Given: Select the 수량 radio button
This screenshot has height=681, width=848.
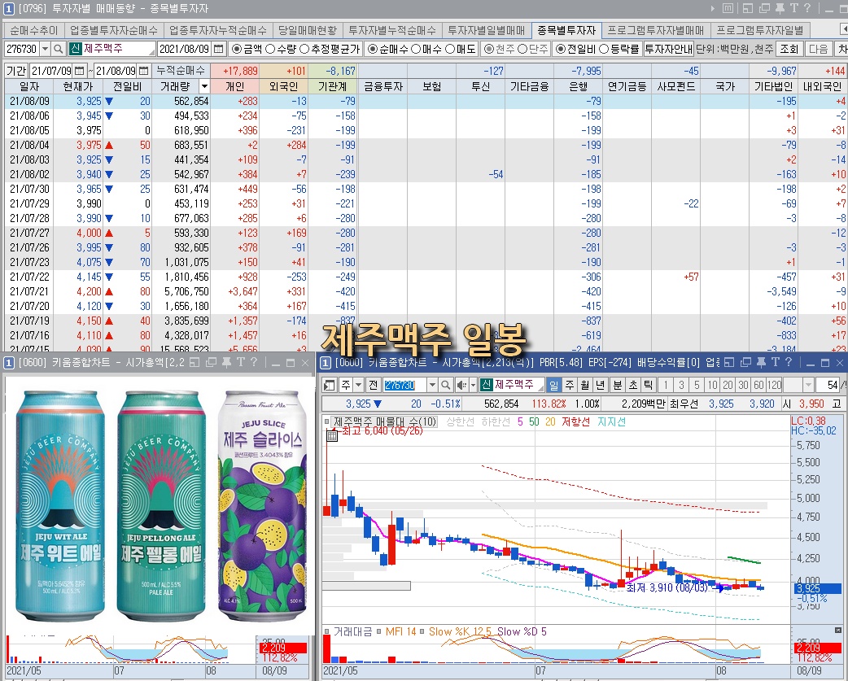Looking at the screenshot, I should [x=270, y=49].
